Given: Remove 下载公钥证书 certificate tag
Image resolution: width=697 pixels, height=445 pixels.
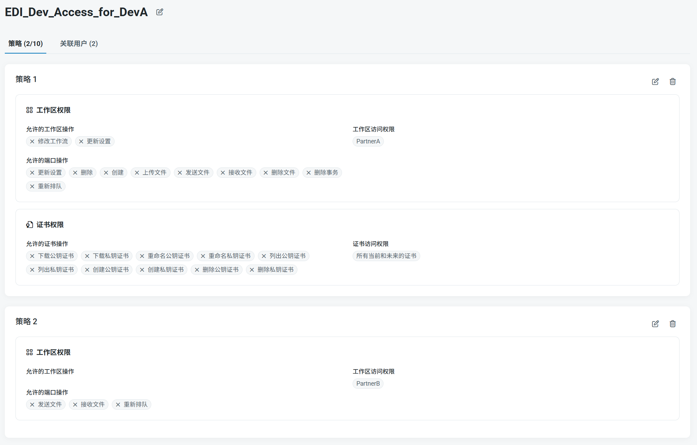Looking at the screenshot, I should [32, 256].
